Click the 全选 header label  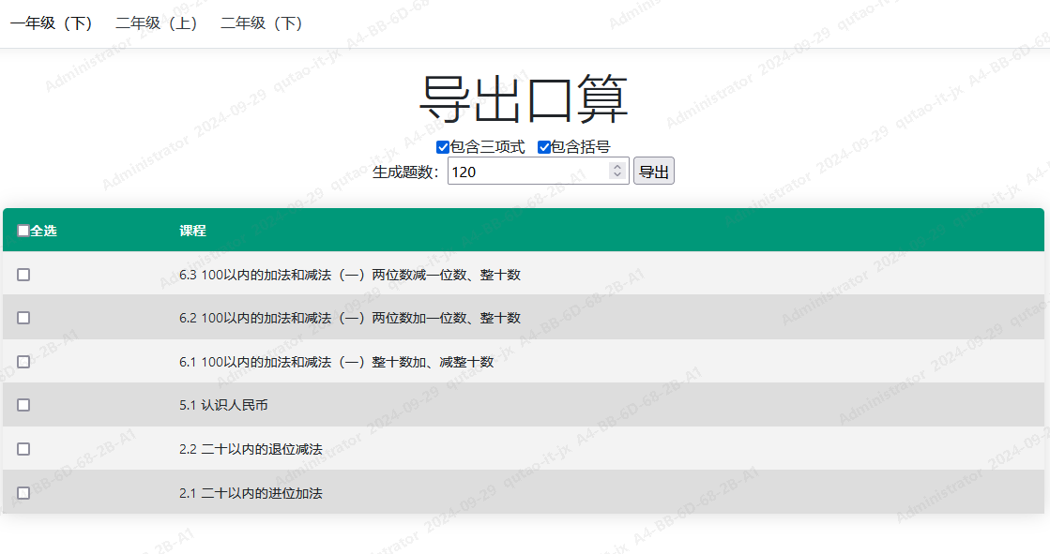point(43,231)
